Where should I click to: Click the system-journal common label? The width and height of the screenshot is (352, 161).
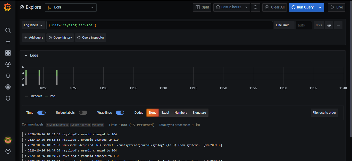[x=80, y=125]
